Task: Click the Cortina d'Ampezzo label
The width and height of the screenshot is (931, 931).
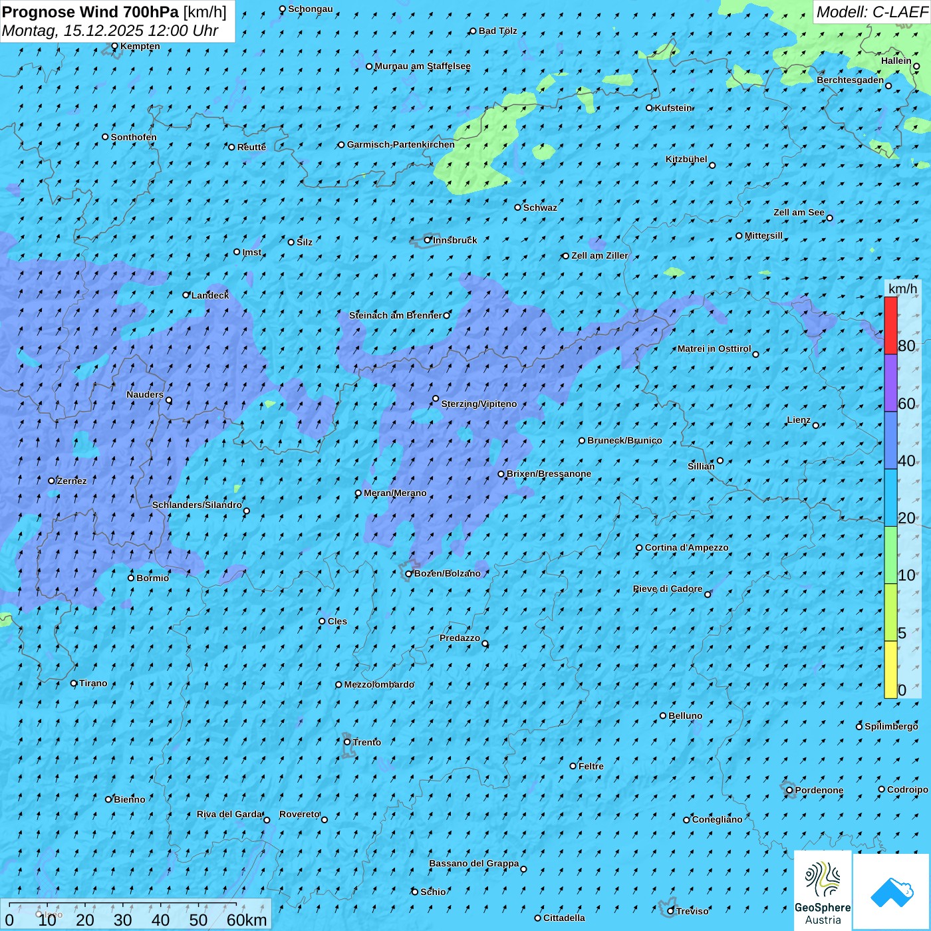Action: (686, 547)
